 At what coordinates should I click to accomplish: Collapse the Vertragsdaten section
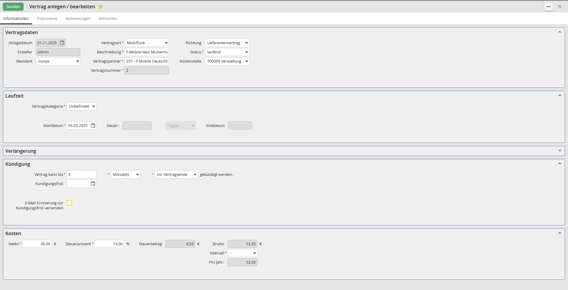(x=559, y=32)
